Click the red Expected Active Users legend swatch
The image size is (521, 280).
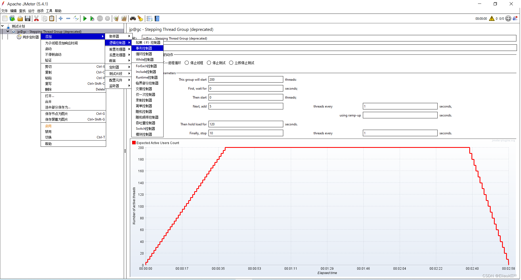click(x=134, y=143)
